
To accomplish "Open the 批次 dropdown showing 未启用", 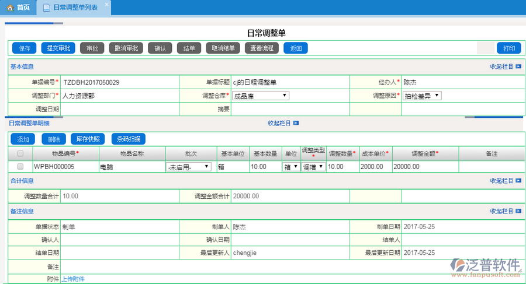I will coord(189,167).
